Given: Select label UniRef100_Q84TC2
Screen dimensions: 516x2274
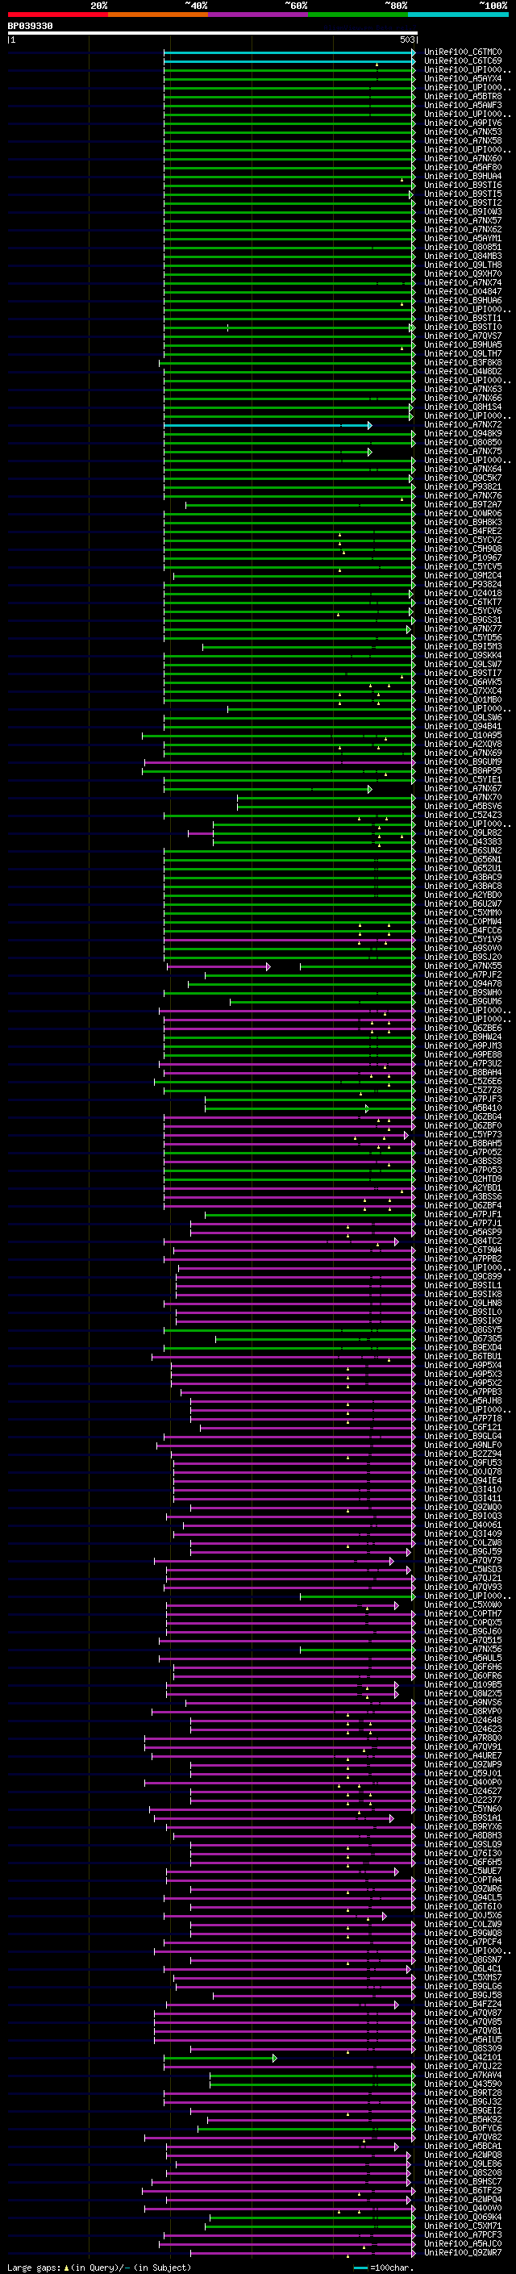Looking at the screenshot, I should coord(463,1241).
